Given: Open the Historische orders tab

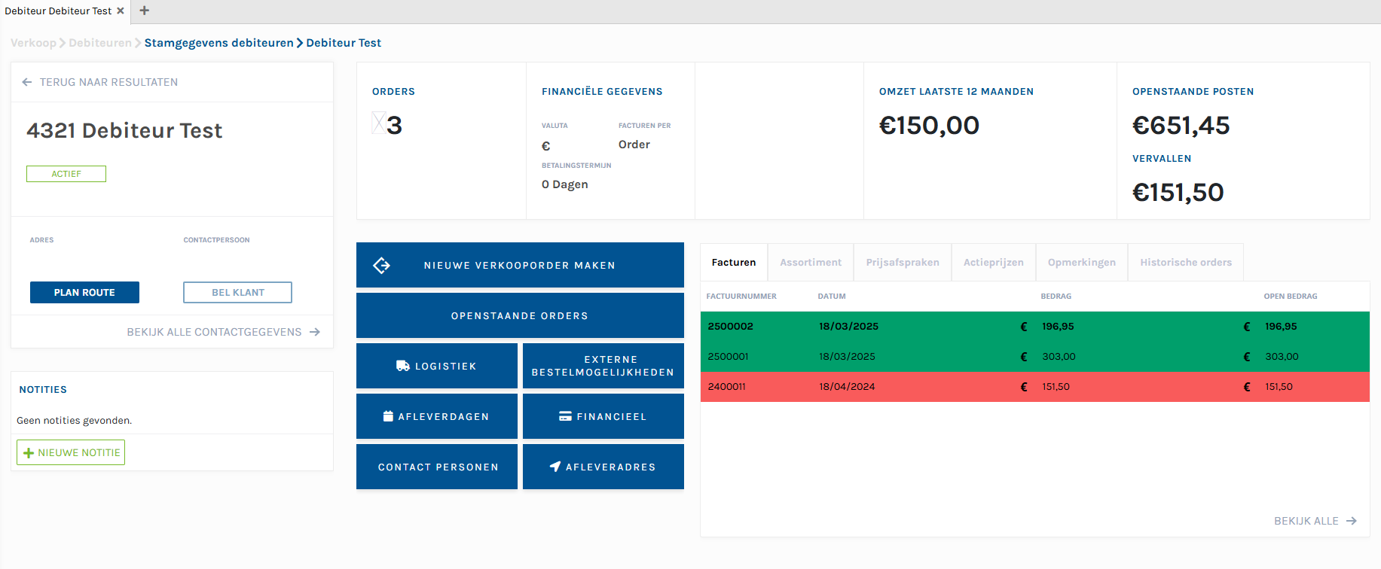Looking at the screenshot, I should point(1185,263).
